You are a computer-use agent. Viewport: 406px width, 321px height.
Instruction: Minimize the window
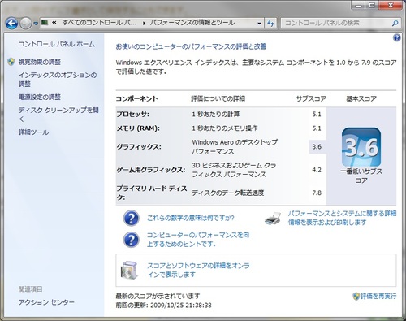click(359, 5)
